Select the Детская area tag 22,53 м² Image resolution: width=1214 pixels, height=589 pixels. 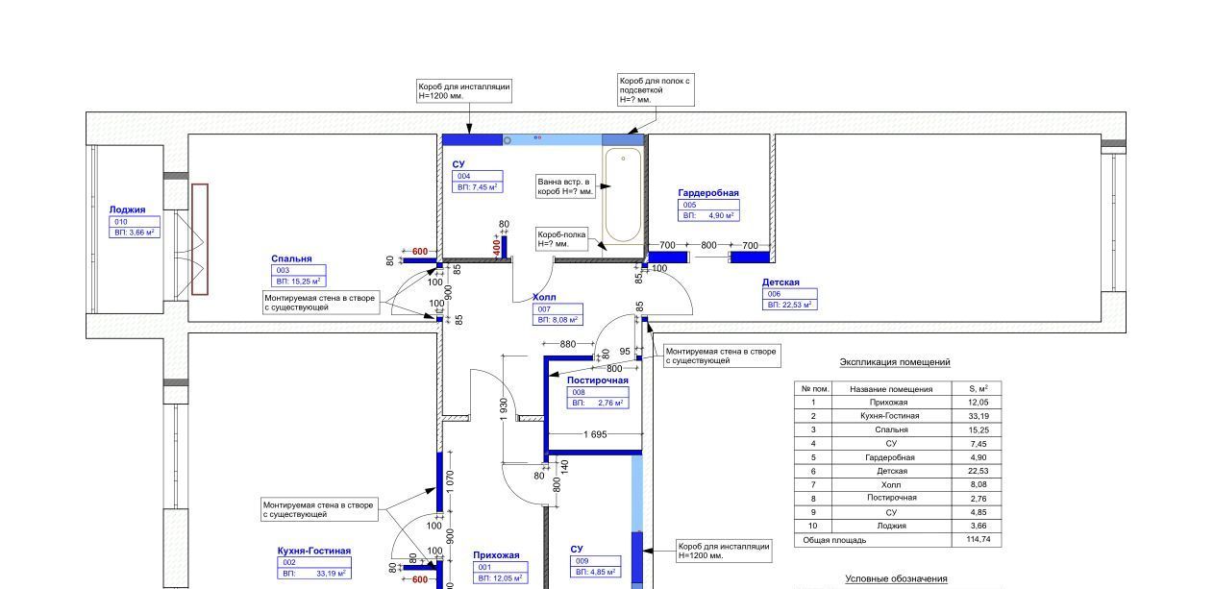click(789, 305)
